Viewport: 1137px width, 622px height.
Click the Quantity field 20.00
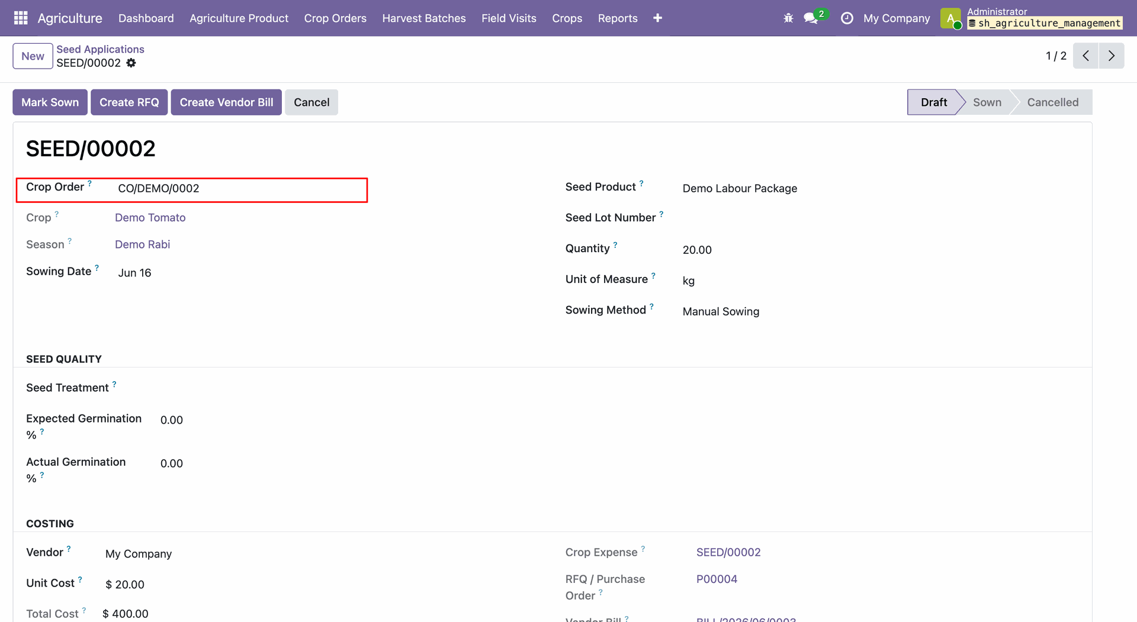880,250
